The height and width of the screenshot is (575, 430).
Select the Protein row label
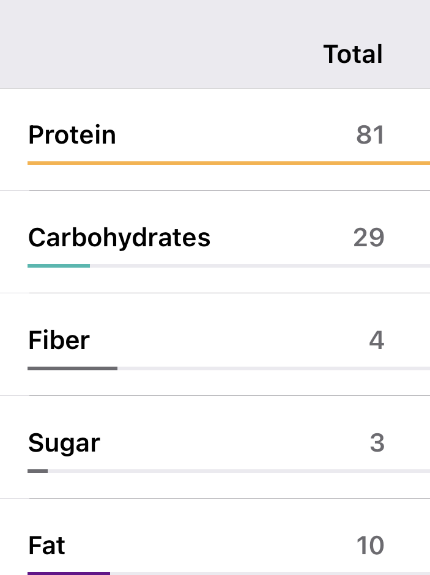[72, 135]
